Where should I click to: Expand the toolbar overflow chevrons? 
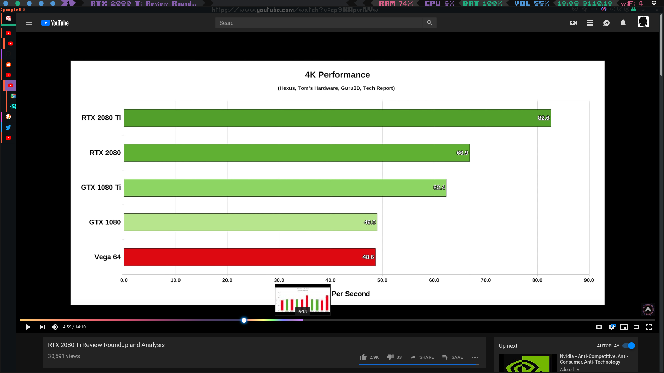click(643, 10)
